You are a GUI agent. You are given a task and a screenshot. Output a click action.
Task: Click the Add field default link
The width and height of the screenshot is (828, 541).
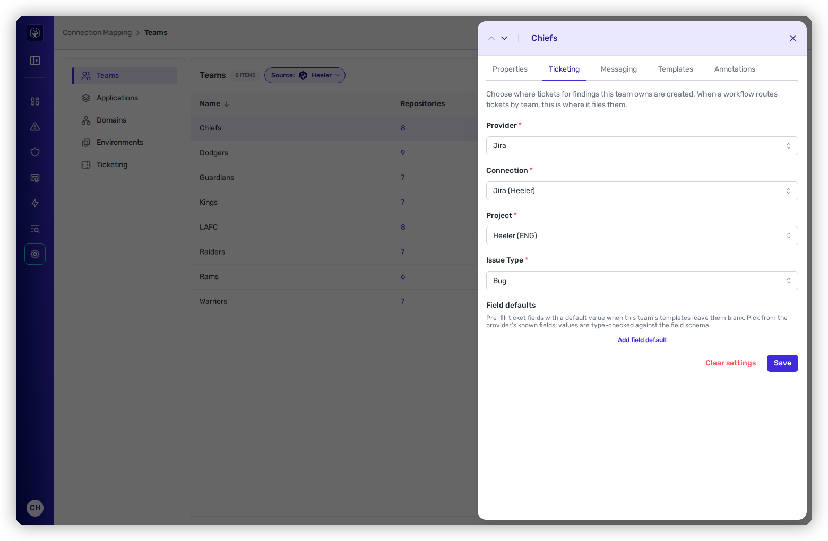coord(642,340)
